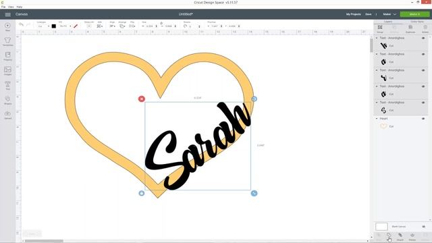Open the Flip options
432x243 pixels.
coord(132,26)
